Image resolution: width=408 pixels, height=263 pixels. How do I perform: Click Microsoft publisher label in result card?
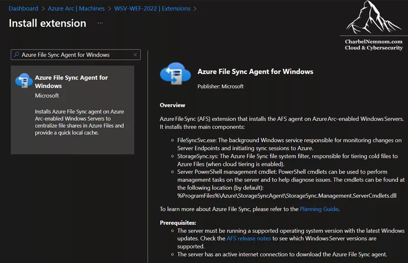[47, 96]
